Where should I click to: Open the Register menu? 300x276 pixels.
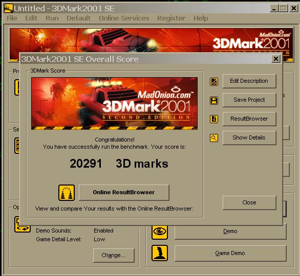(171, 18)
